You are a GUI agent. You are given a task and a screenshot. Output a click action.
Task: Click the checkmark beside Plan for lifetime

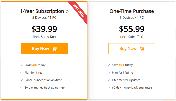[x=109, y=73]
